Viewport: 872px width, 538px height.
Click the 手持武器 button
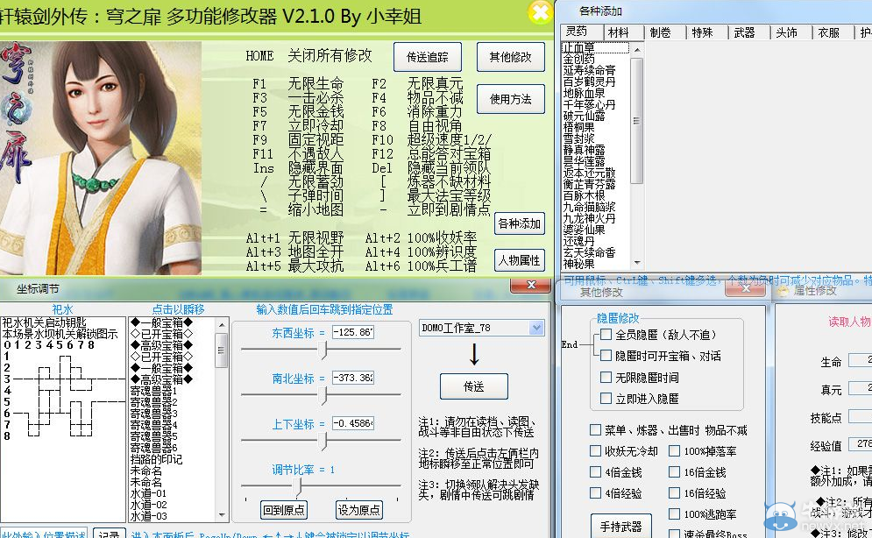[620, 526]
